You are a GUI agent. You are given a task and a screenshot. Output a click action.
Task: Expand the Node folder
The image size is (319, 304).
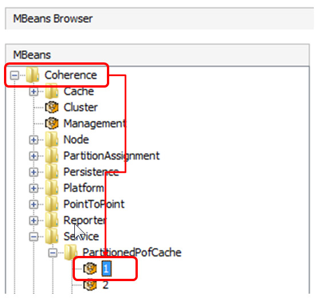tap(34, 140)
